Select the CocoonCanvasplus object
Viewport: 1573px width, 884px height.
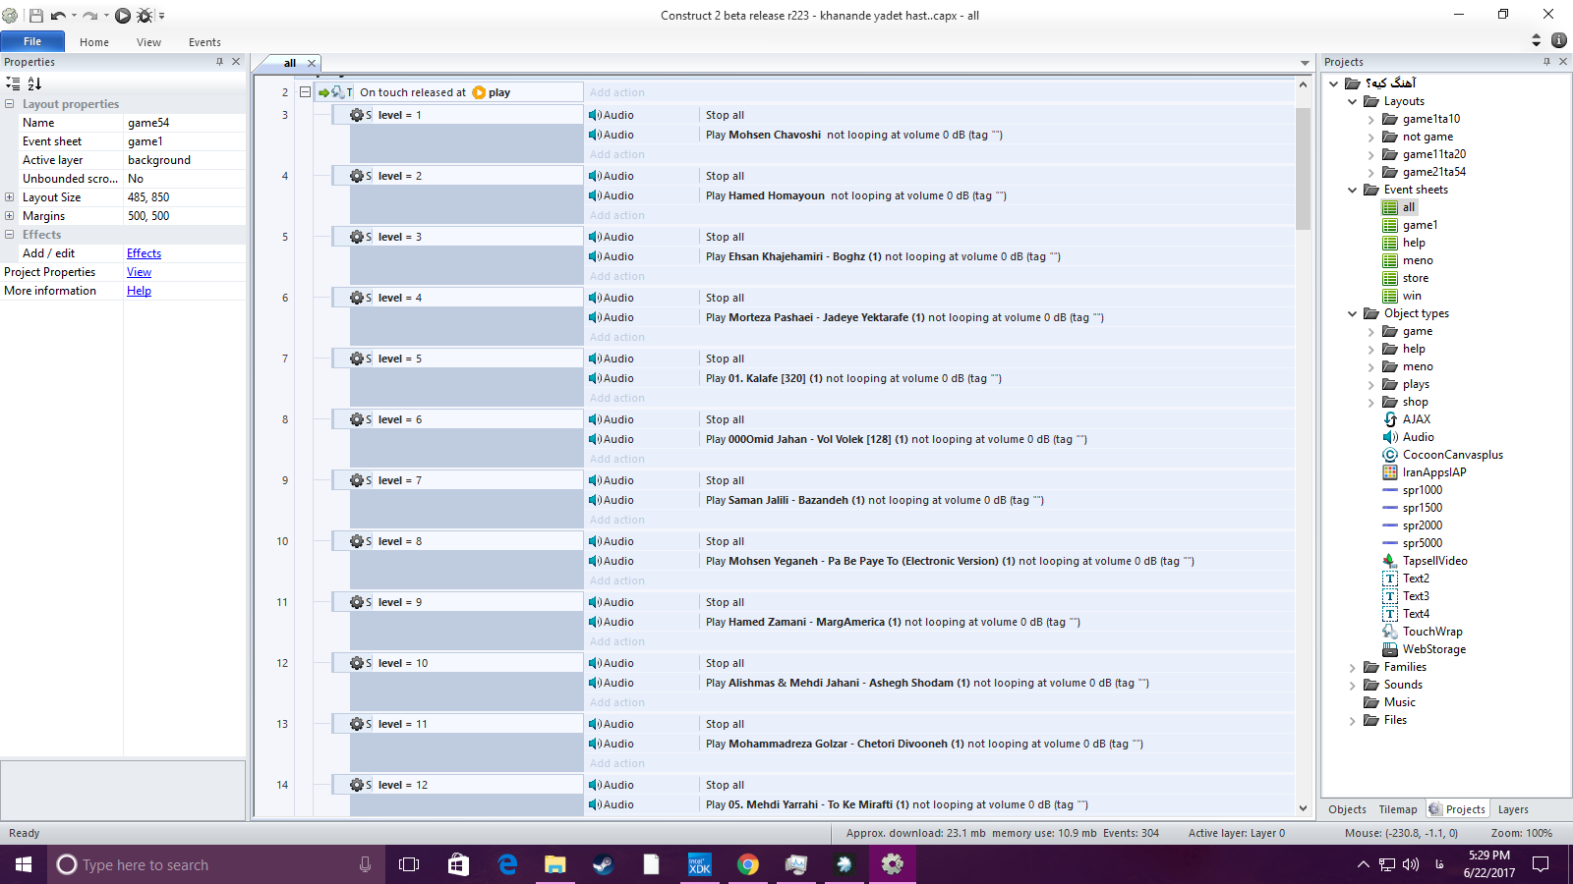tap(1452, 455)
